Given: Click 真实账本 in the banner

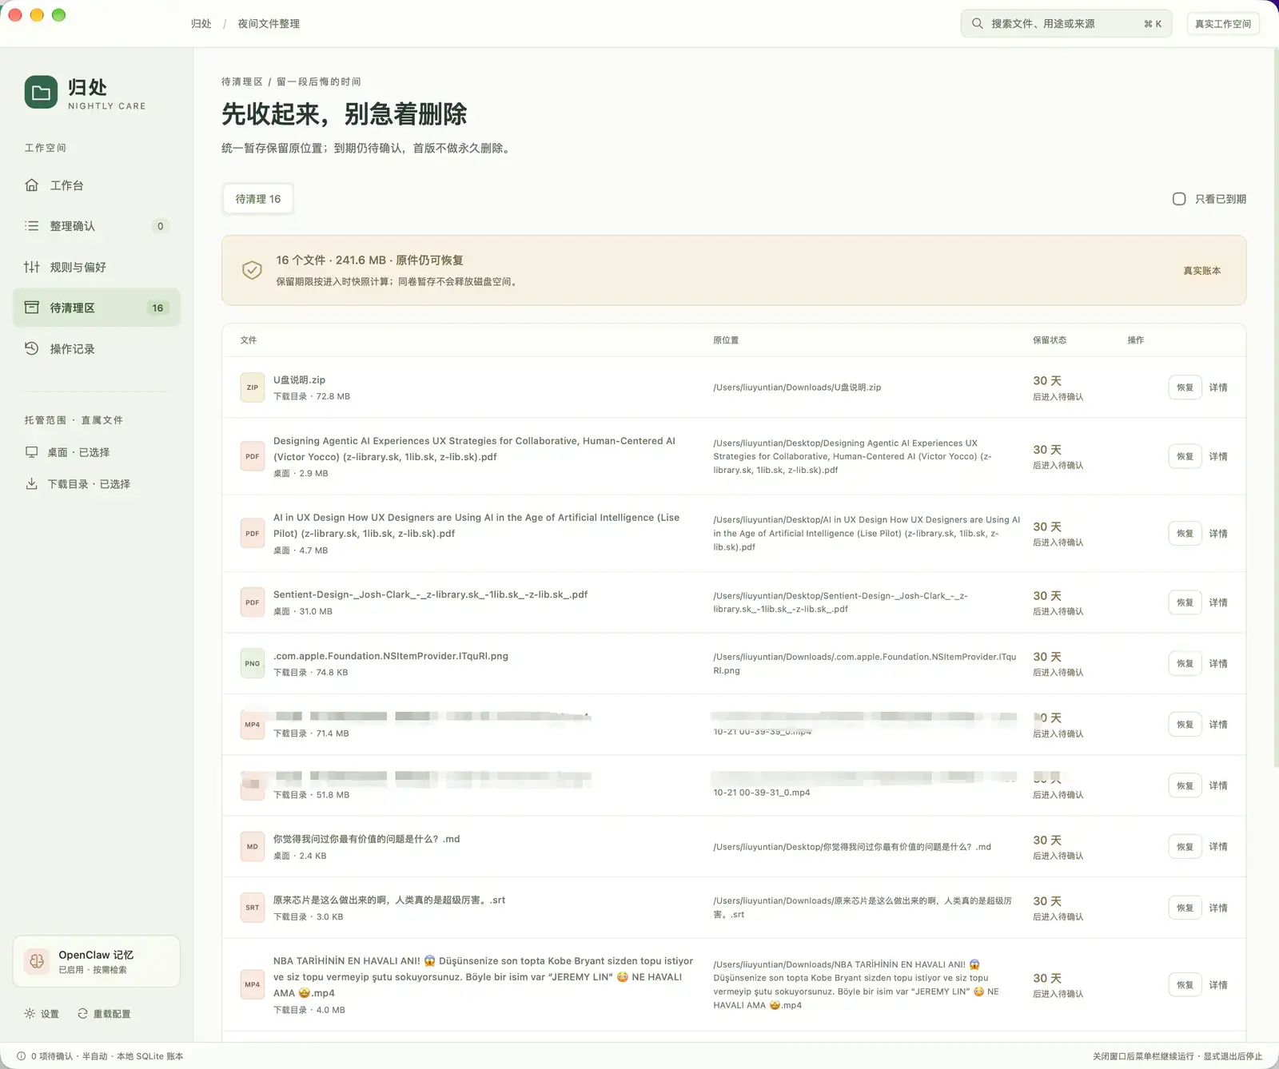Looking at the screenshot, I should pos(1201,271).
